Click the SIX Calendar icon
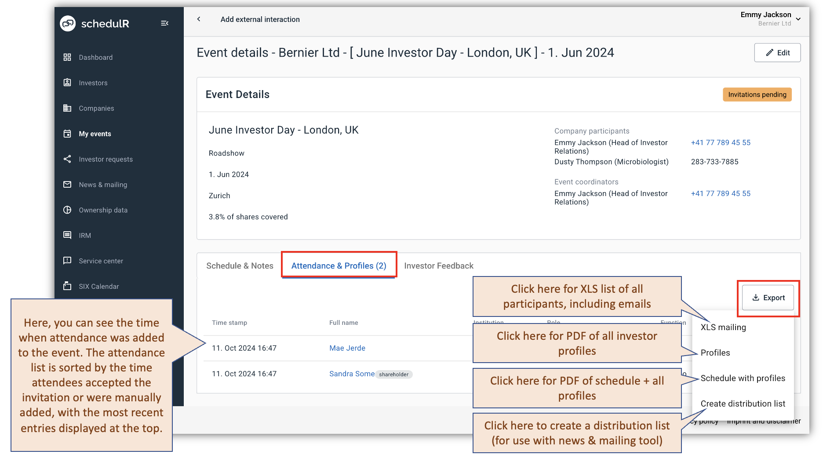823x458 pixels. [x=67, y=286]
